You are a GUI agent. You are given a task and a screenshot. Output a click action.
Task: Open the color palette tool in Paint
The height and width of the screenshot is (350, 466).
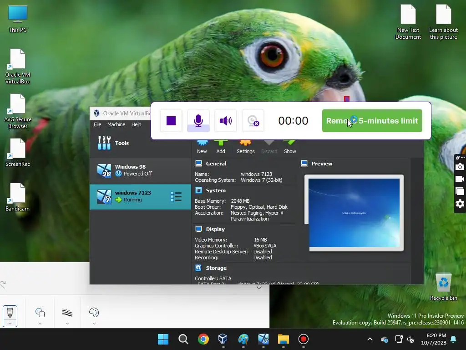pyautogui.click(x=94, y=313)
